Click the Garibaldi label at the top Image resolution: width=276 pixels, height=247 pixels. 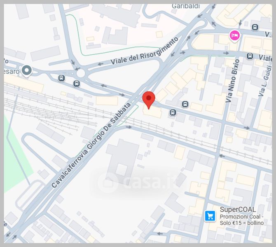pyautogui.click(x=186, y=6)
